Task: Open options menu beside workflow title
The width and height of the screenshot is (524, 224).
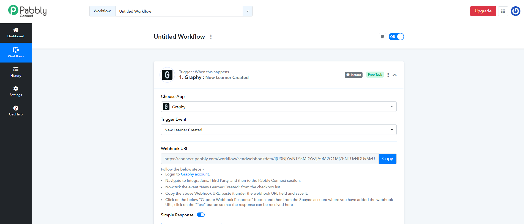Action: point(211,37)
